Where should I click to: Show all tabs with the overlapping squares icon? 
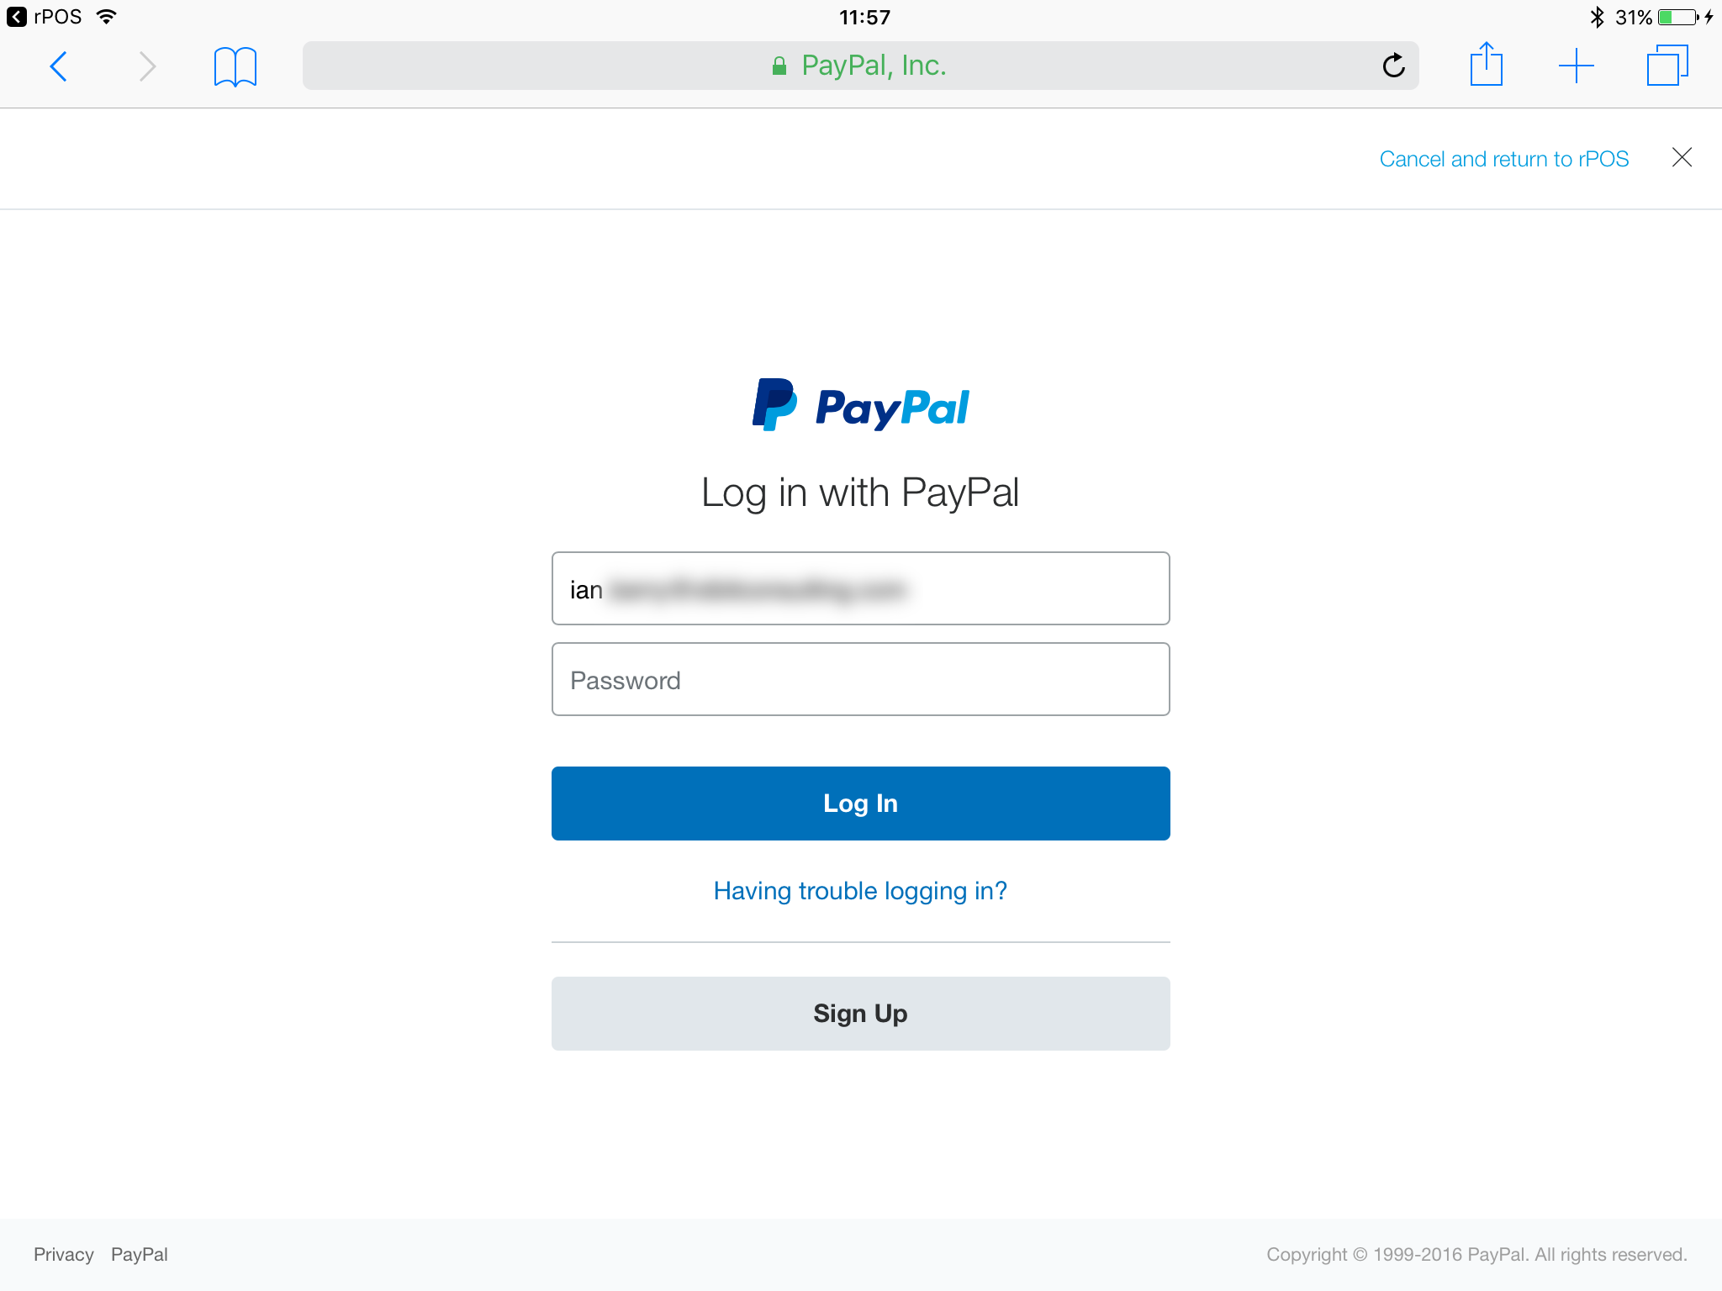pyautogui.click(x=1667, y=66)
